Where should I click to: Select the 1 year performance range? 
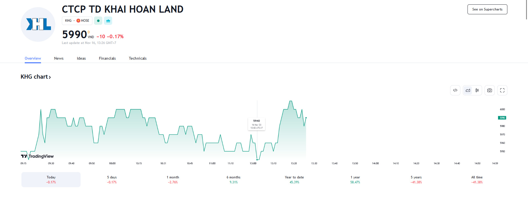click(x=355, y=179)
